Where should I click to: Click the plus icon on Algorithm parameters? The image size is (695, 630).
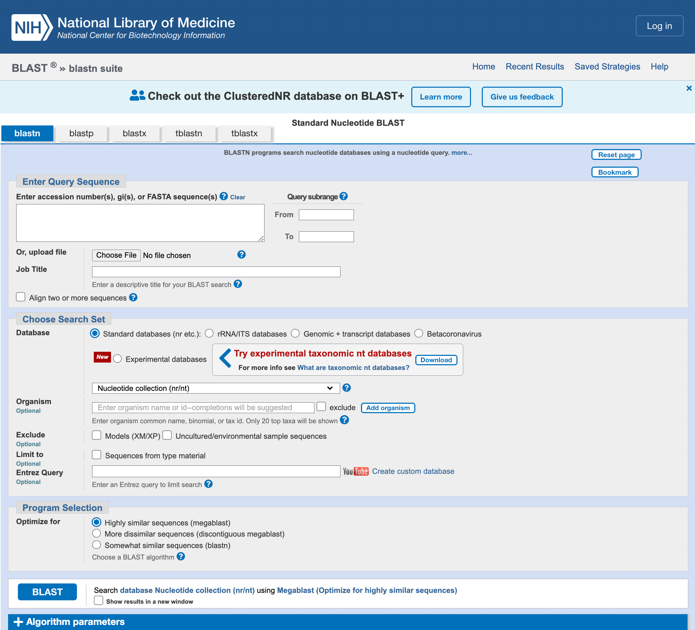(x=18, y=622)
